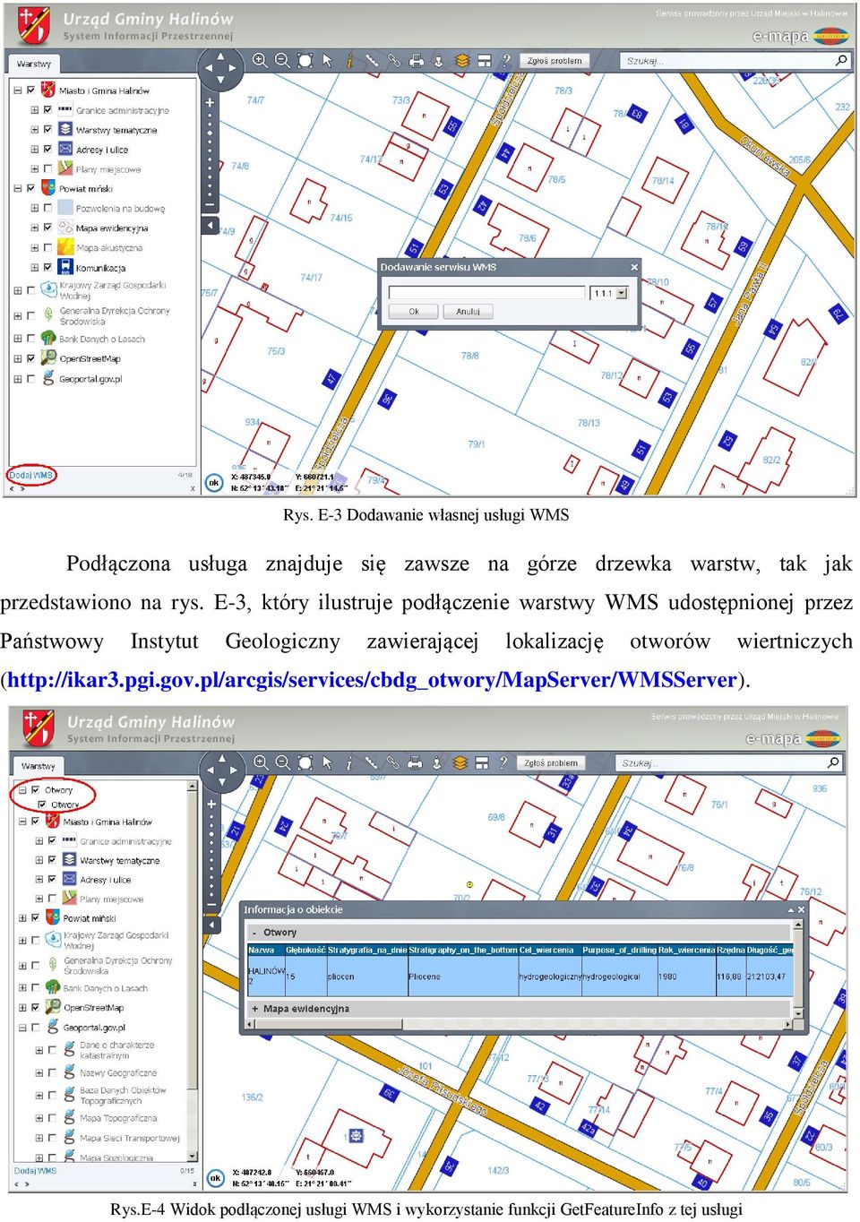Open ikar3.pgi.gov.pl WMSServer hyperlink
The height and width of the screenshot is (1222, 860).
[373, 680]
